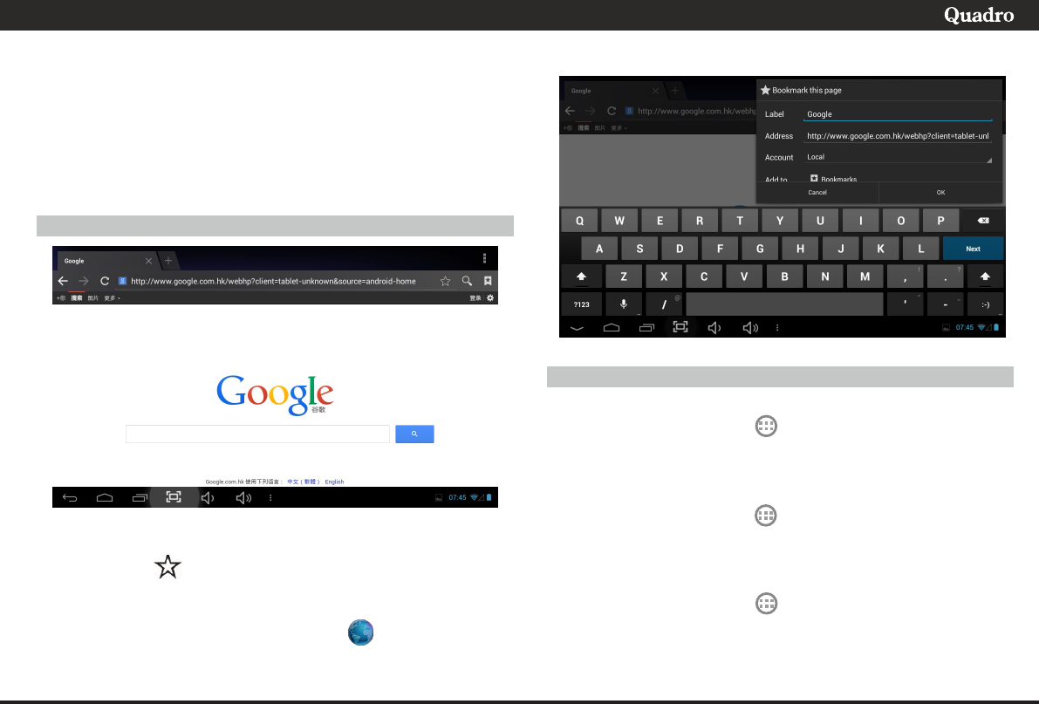This screenshot has height=704, width=1039.
Task: Toggle the left Shift key on keyboard
Action: (581, 277)
